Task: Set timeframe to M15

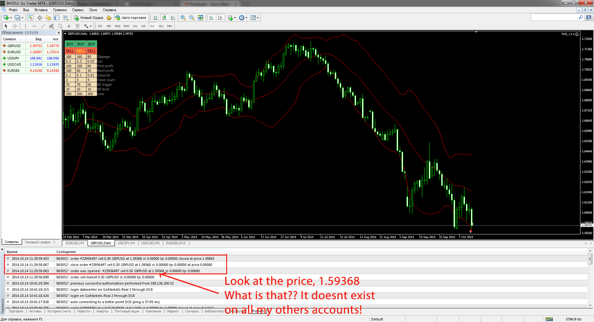Action: (118, 26)
